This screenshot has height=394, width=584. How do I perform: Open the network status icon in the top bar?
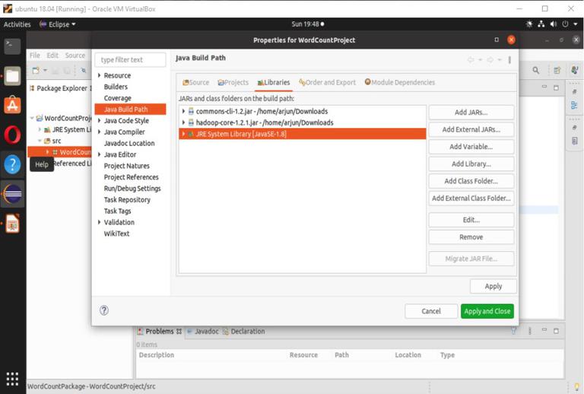541,24
